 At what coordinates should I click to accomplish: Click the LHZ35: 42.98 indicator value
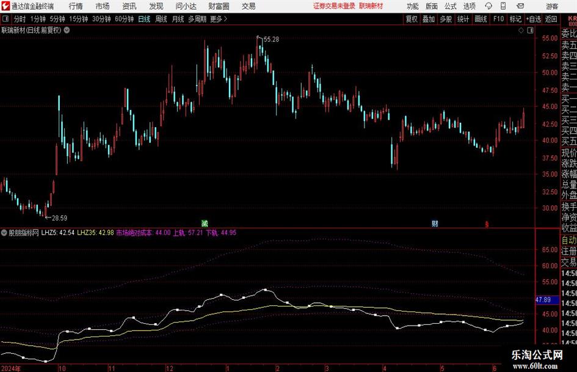pyautogui.click(x=95, y=233)
